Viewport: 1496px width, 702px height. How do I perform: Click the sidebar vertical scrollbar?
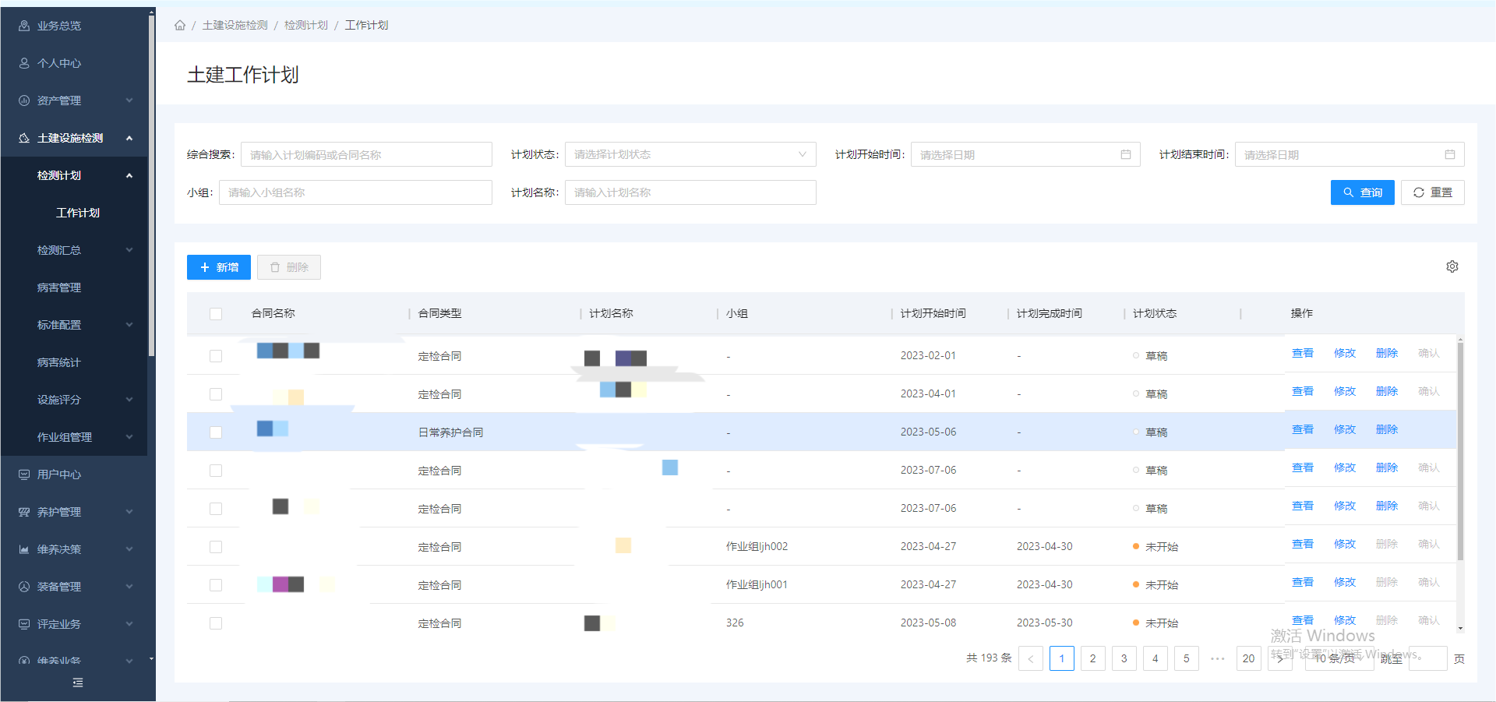coord(151,185)
